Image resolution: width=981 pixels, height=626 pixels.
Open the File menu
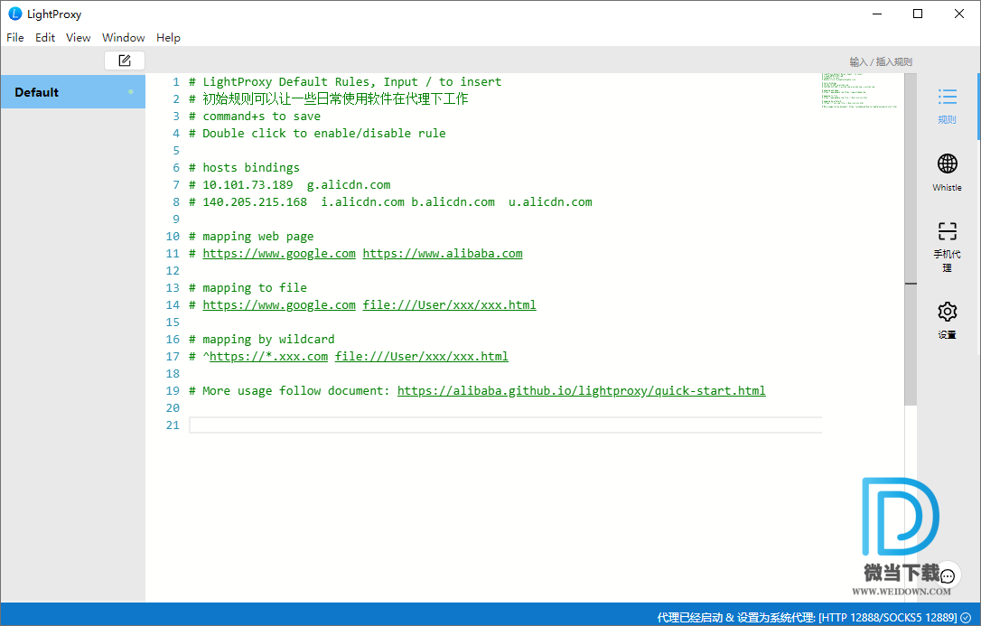click(15, 38)
